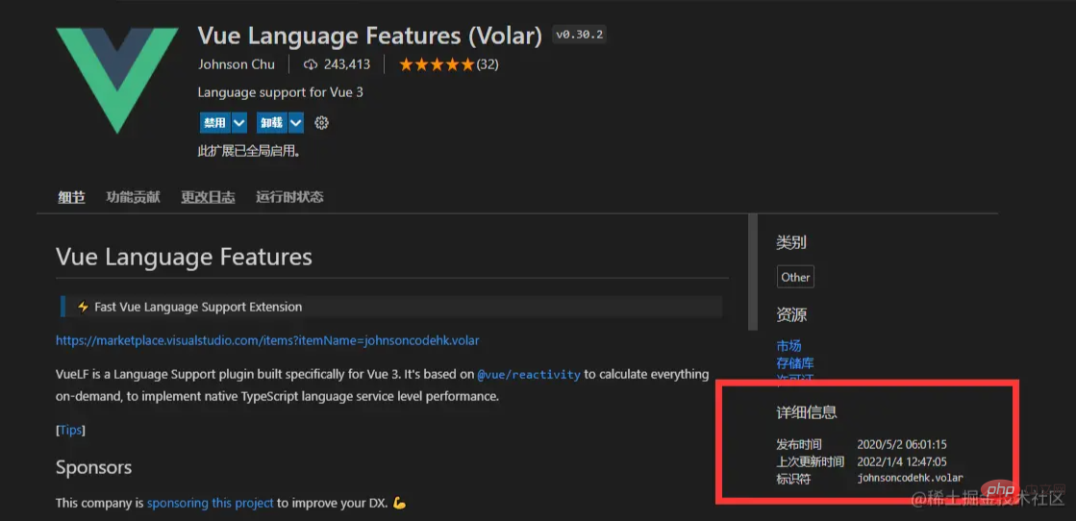Click the cloud download count icon
1076x521 pixels.
coord(310,64)
